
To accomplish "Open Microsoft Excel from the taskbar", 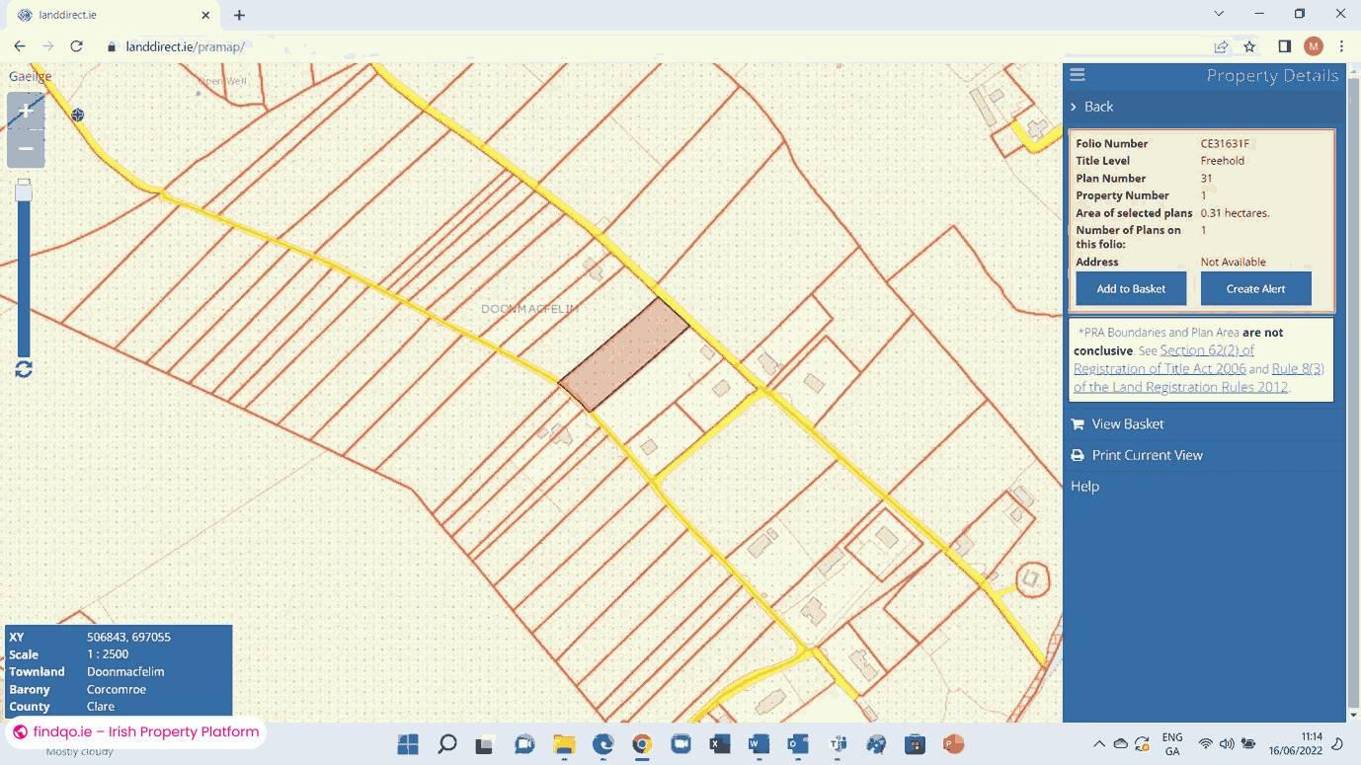I will [718, 744].
